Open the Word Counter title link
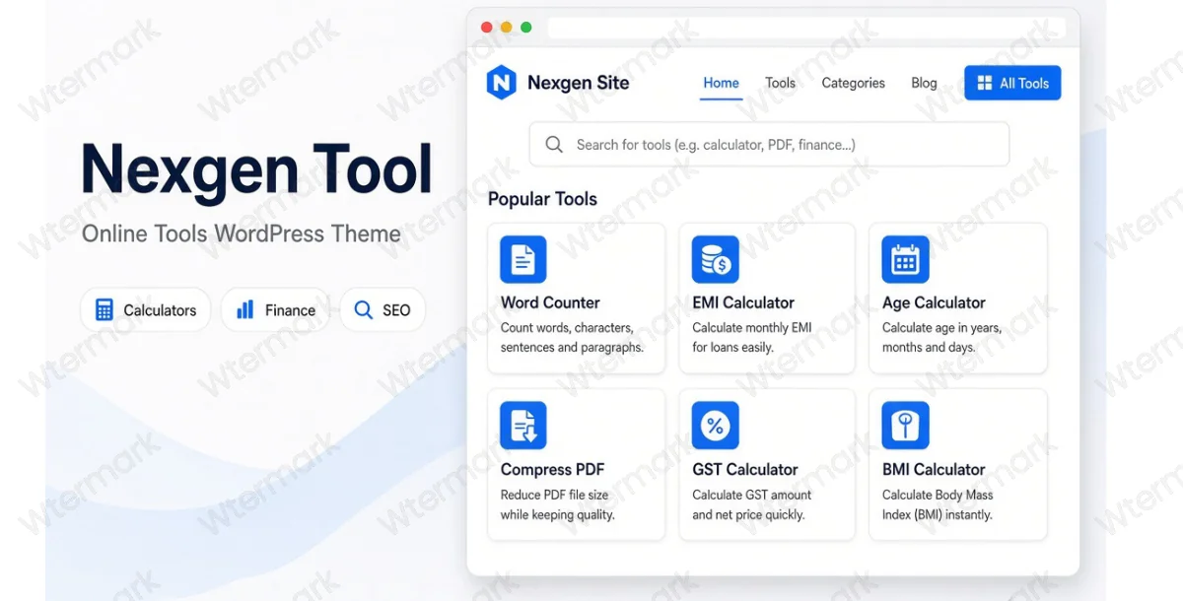Screen dimensions: 1183x601 click(550, 302)
